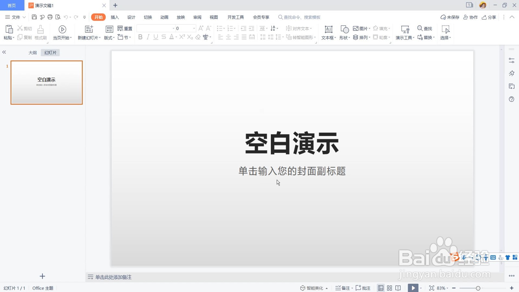Click the 未保存 save status button
Image resolution: width=519 pixels, height=292 pixels.
coord(450,17)
